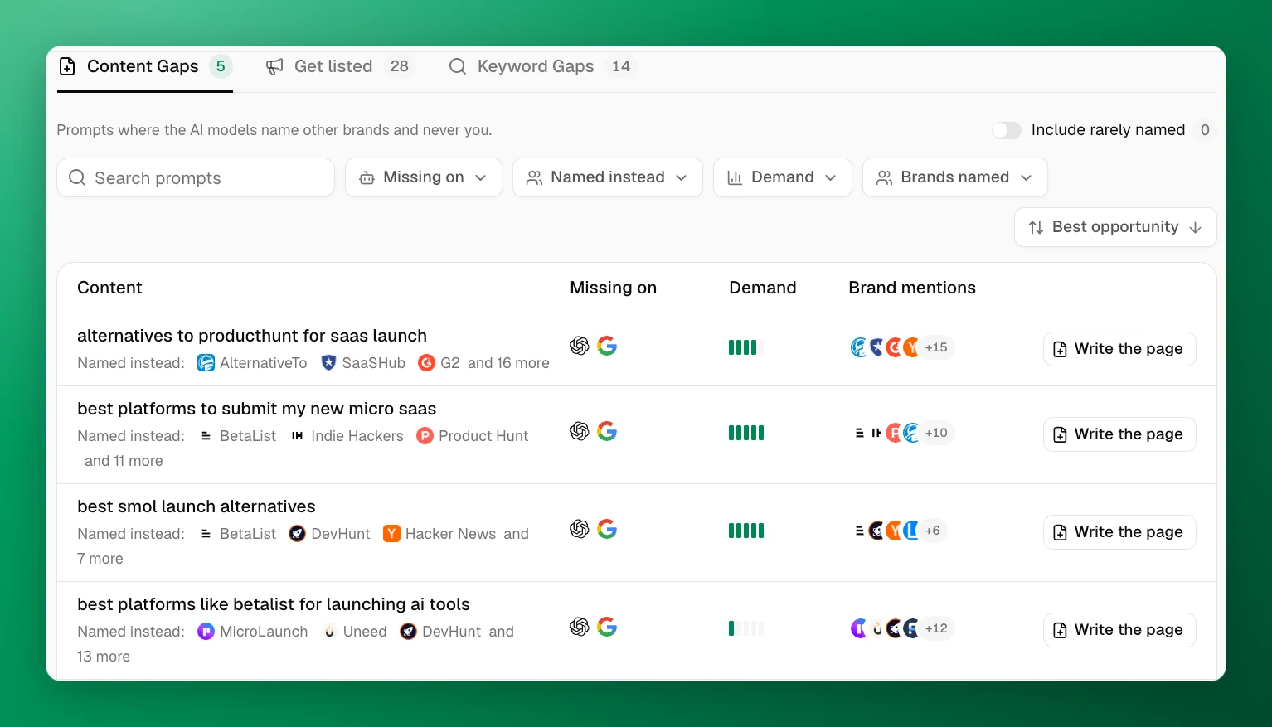This screenshot has height=727, width=1272.
Task: Write the page for smol launch alternatives
Action: (x=1119, y=532)
